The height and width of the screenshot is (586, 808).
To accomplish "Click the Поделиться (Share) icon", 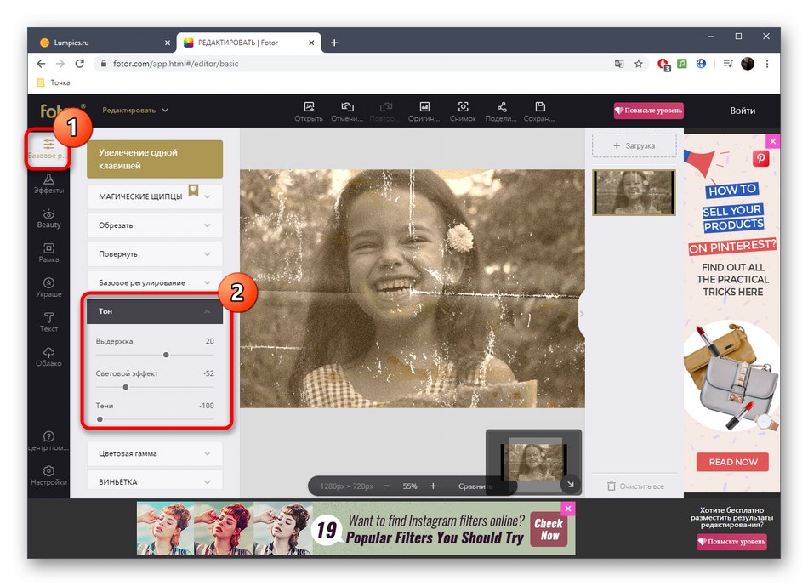I will pyautogui.click(x=502, y=111).
